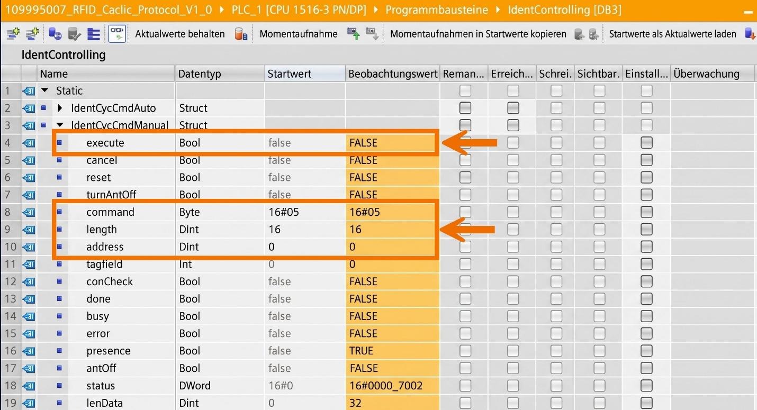Click the blue database load toolbar icon
Viewport: 757px width, 410px height.
[55, 34]
